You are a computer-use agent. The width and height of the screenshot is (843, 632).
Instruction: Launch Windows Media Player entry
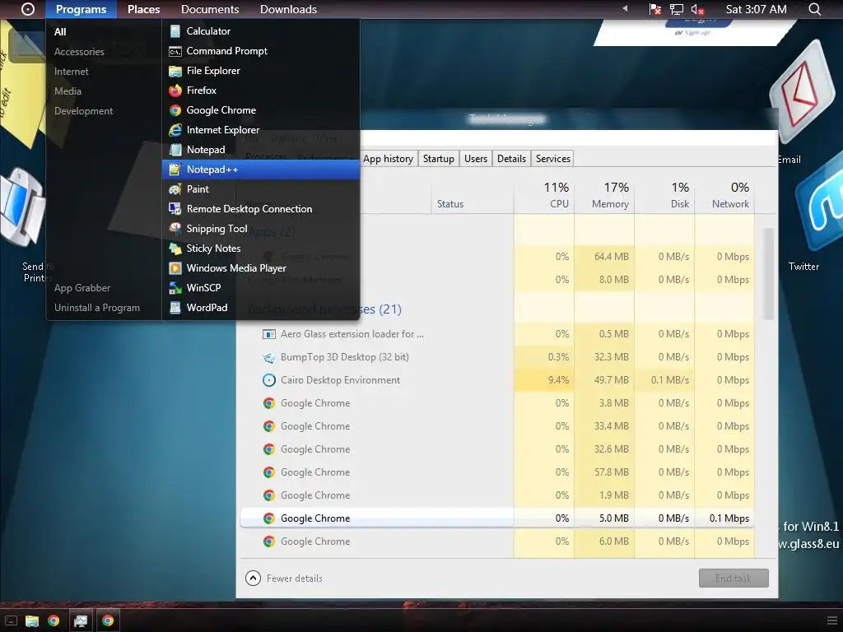point(260,268)
